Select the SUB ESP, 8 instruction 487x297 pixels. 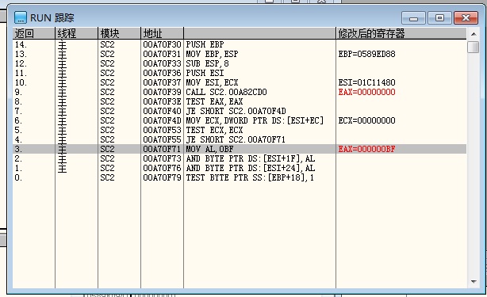click(x=208, y=63)
